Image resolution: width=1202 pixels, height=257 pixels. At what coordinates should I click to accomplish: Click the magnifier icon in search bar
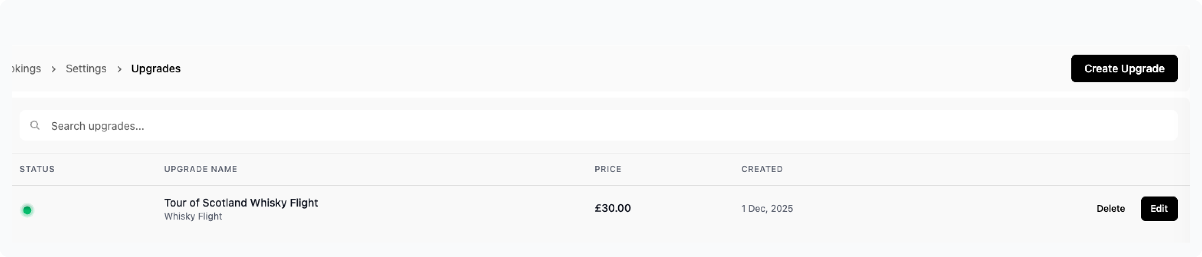tap(34, 125)
